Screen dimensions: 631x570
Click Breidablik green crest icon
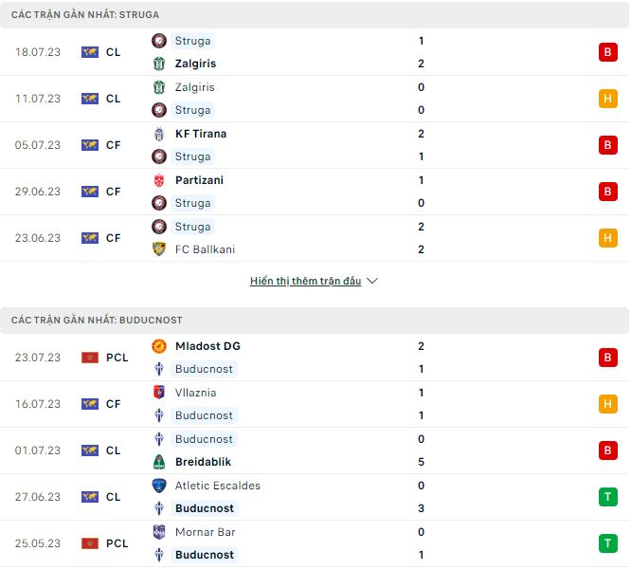click(159, 462)
